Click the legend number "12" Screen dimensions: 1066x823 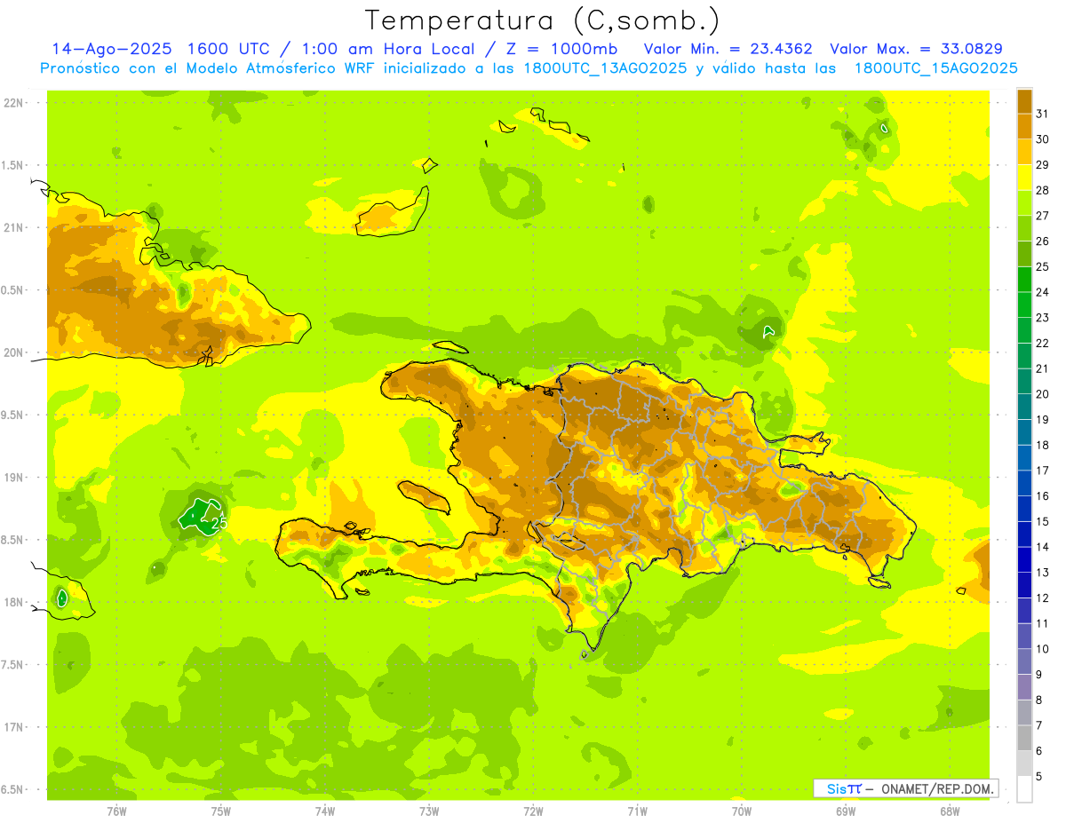1042,597
